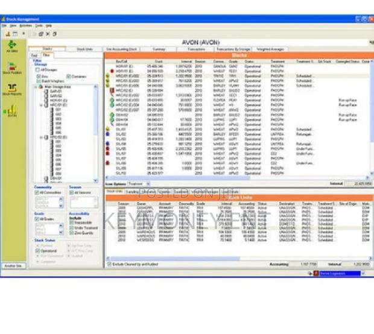The width and height of the screenshot is (374, 334).
Task: Click the storage tree vertical scrollbar
Action: 96,133
